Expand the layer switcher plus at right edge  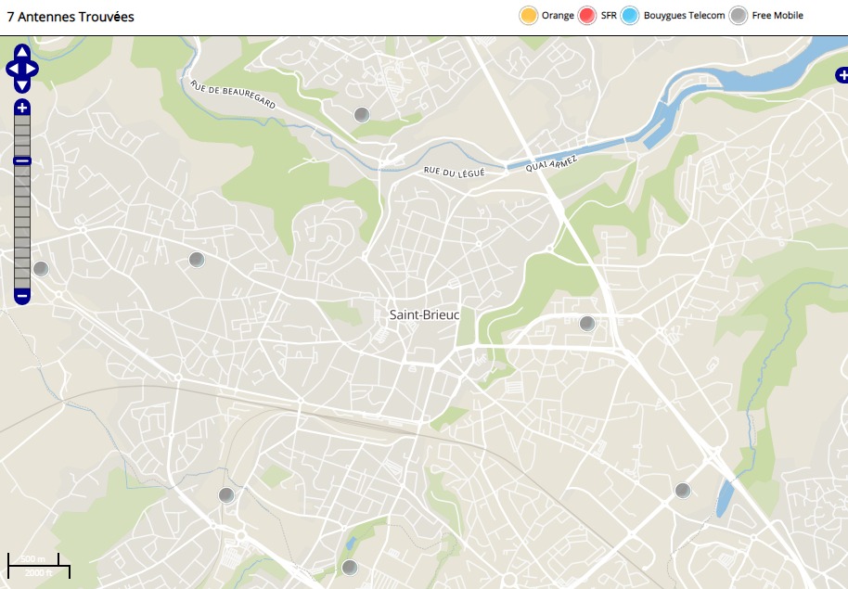pyautogui.click(x=841, y=74)
